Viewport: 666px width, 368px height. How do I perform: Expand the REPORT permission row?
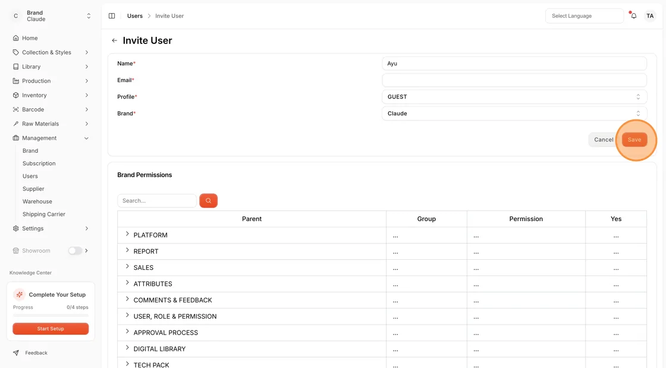(127, 250)
